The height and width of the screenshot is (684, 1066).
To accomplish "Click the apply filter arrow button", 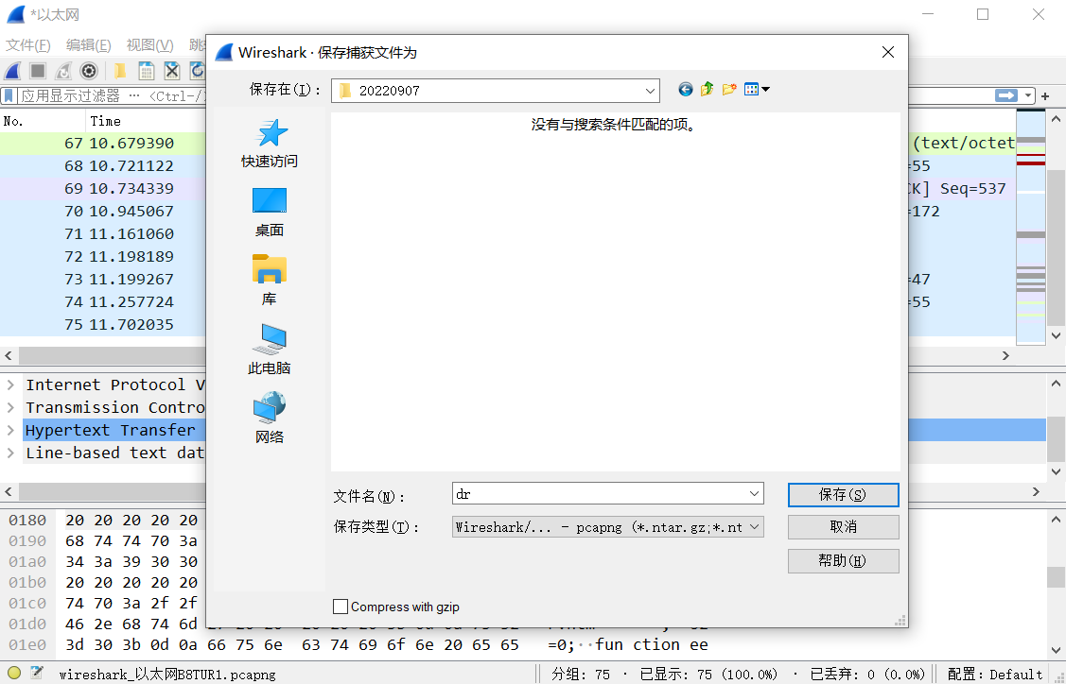I will pyautogui.click(x=1006, y=95).
